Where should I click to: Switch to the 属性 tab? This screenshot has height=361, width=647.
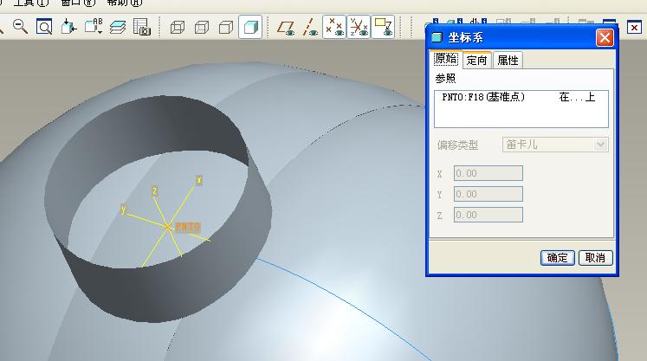coord(508,61)
